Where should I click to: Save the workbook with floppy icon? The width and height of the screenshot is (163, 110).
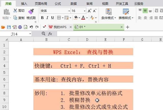pyautogui.click(x=9, y=27)
